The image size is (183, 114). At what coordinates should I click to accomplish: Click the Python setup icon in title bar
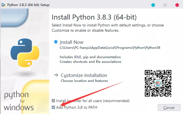pos(3,5)
